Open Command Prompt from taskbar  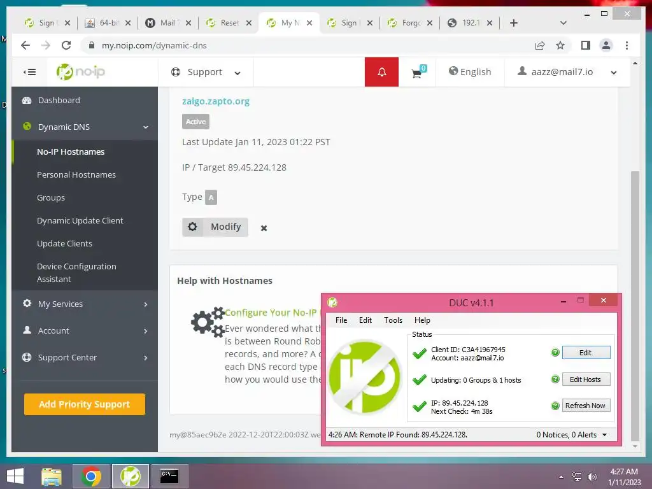(169, 476)
